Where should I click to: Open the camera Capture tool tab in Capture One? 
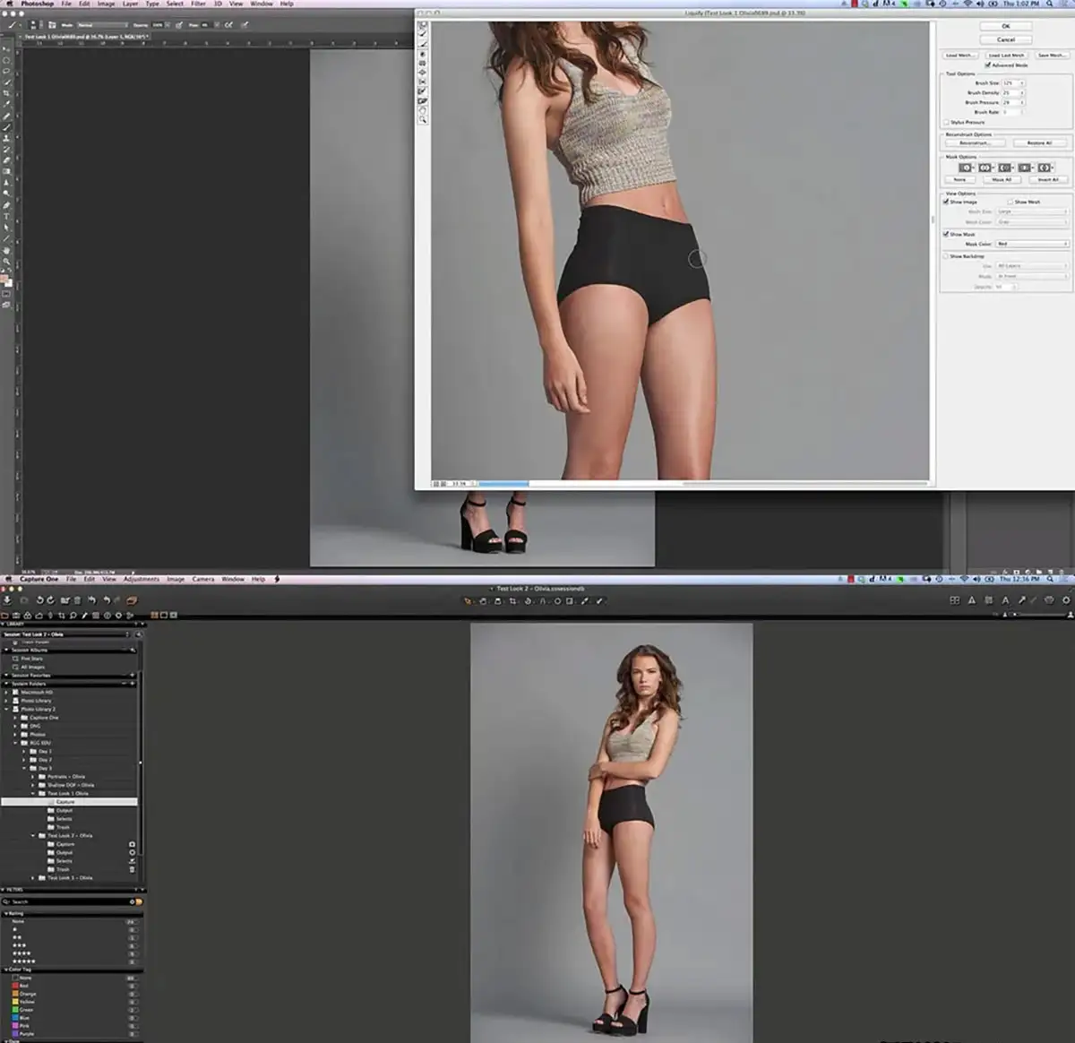point(16,616)
